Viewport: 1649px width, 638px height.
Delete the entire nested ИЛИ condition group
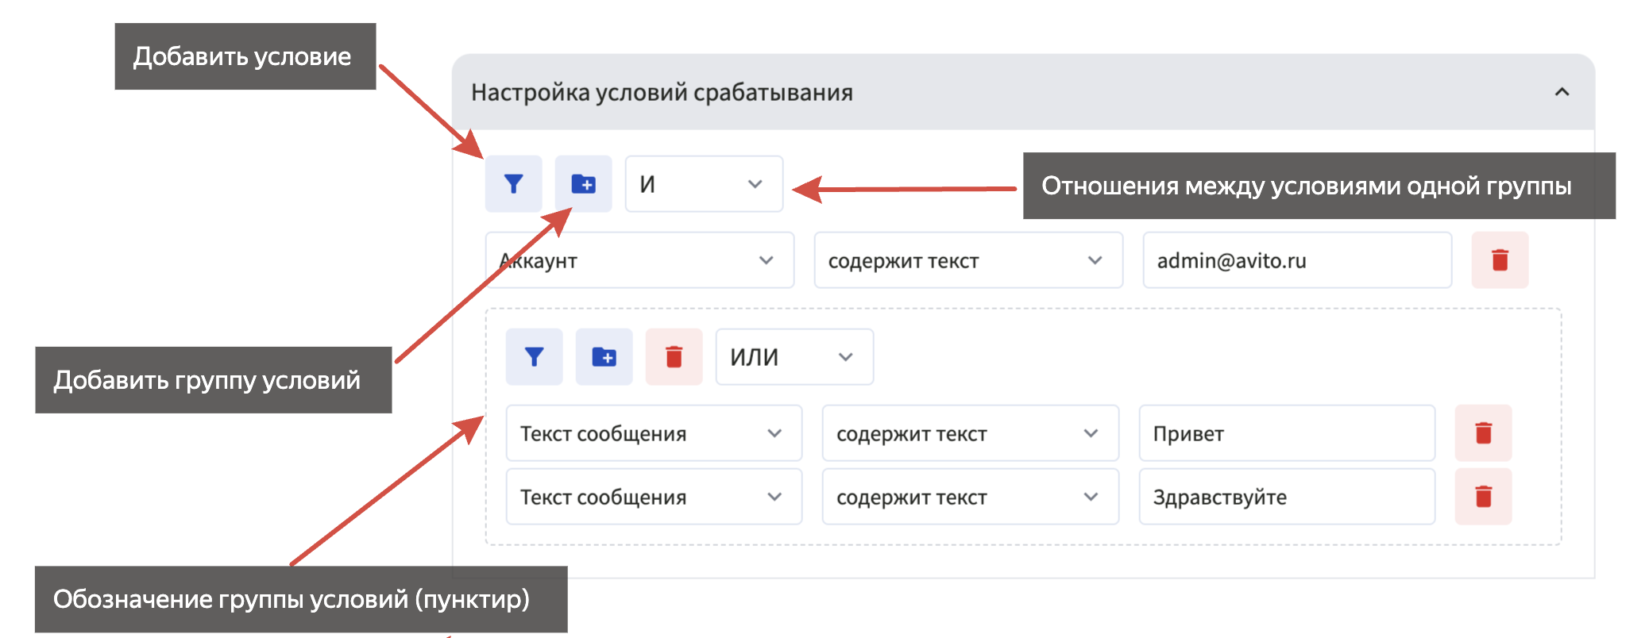[674, 357]
